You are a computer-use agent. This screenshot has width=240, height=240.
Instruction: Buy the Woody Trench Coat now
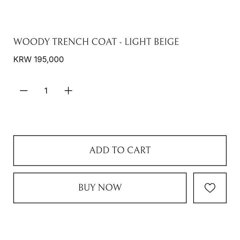click(x=100, y=188)
